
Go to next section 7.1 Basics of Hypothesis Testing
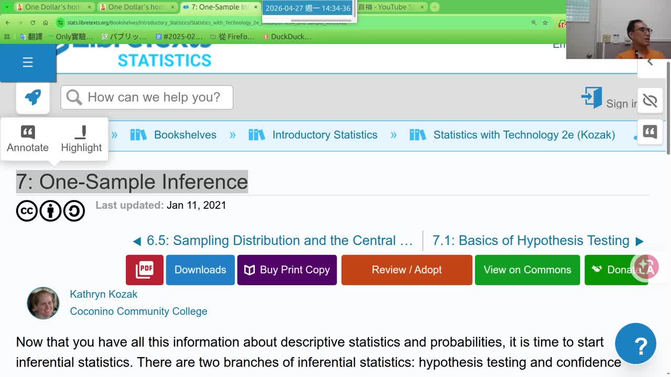pos(538,241)
